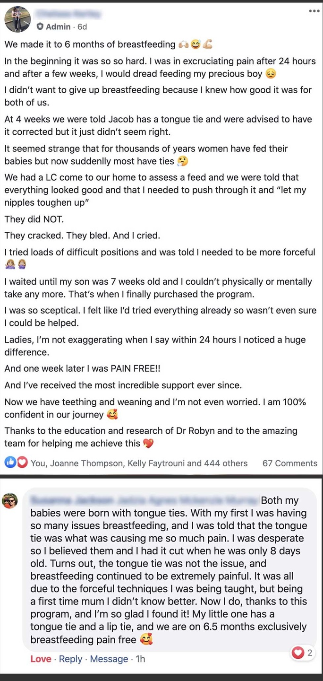Click Message under the comment
323x681 pixels.
tap(109, 659)
